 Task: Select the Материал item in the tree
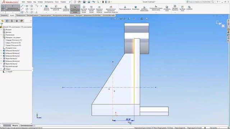pyautogui.click(x=12, y=37)
